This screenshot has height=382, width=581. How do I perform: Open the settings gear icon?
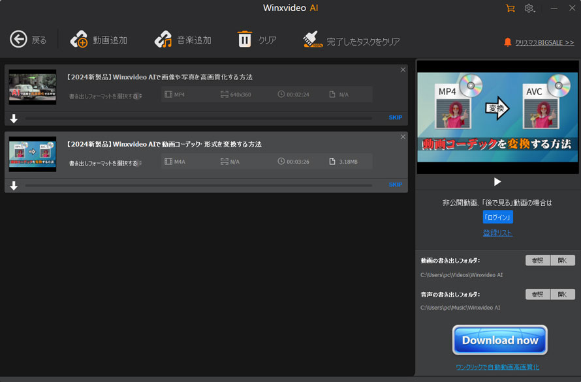pos(529,8)
